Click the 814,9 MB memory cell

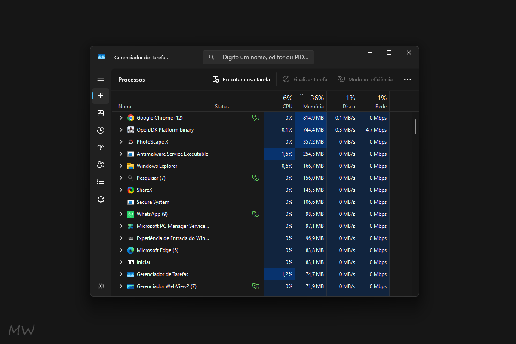(311, 118)
